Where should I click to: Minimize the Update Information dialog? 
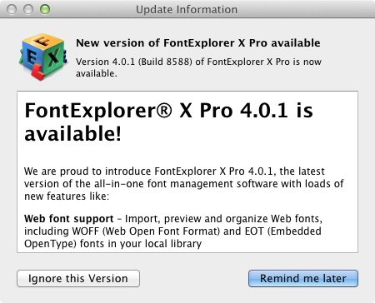(28, 9)
